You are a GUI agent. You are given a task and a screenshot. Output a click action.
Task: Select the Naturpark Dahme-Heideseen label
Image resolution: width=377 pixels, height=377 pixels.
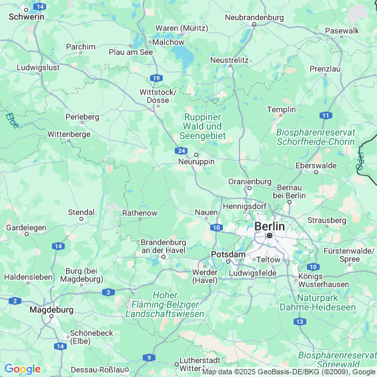click(x=318, y=302)
